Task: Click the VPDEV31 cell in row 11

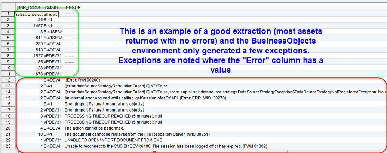Action: [x=53, y=74]
